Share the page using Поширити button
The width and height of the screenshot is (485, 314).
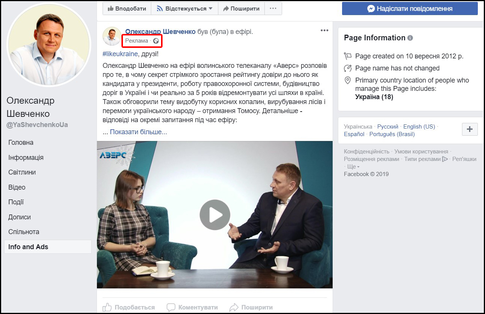click(241, 8)
